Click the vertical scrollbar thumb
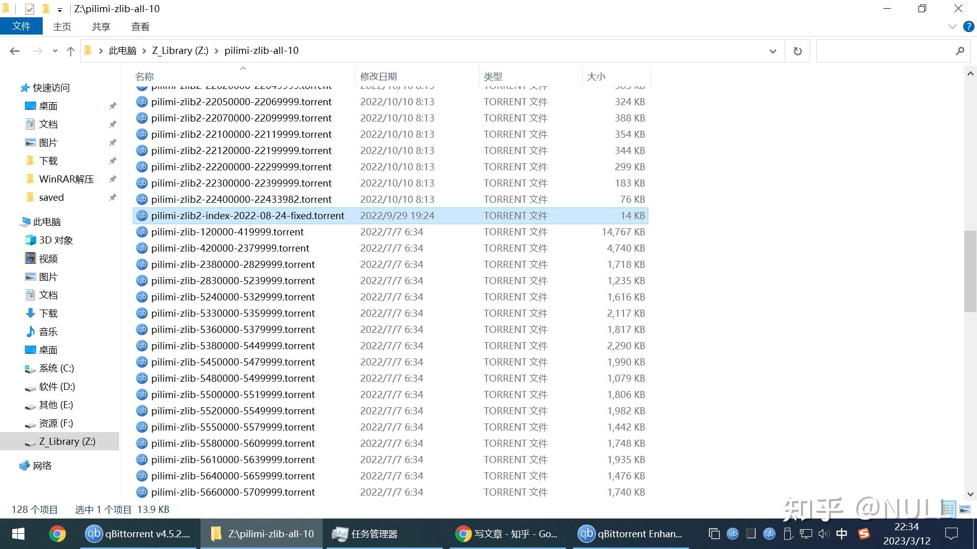 [970, 271]
